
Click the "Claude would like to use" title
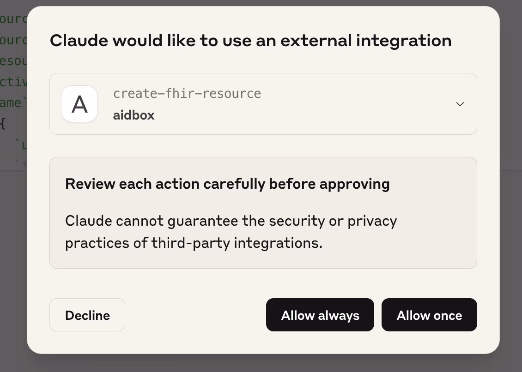(x=250, y=41)
